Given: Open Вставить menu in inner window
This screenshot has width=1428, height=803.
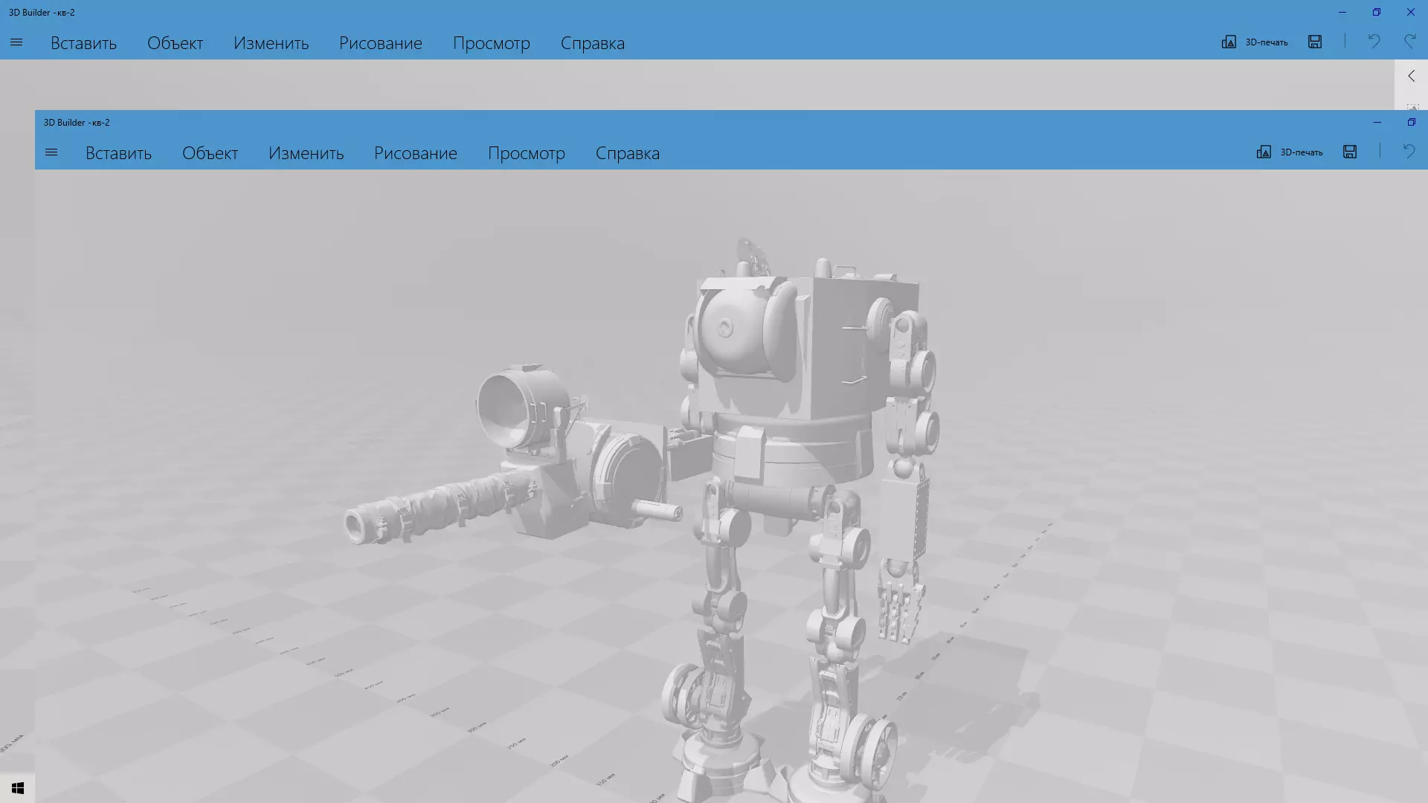Looking at the screenshot, I should click(x=118, y=153).
